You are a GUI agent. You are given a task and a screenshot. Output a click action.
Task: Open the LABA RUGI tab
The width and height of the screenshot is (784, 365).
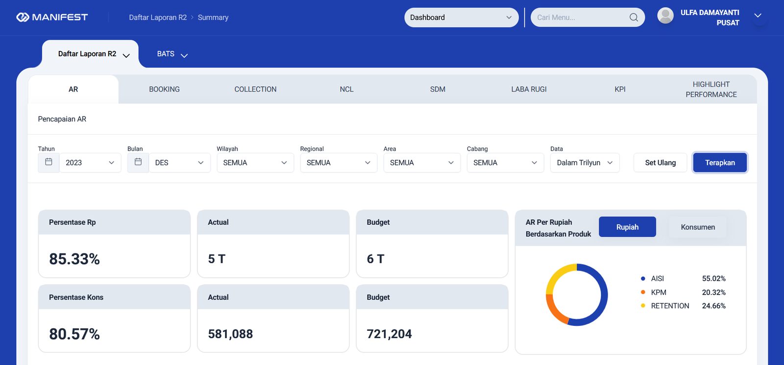[x=529, y=90]
